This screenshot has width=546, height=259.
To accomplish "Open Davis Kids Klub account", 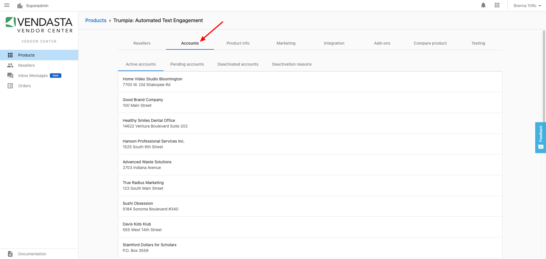I will pos(310,227).
